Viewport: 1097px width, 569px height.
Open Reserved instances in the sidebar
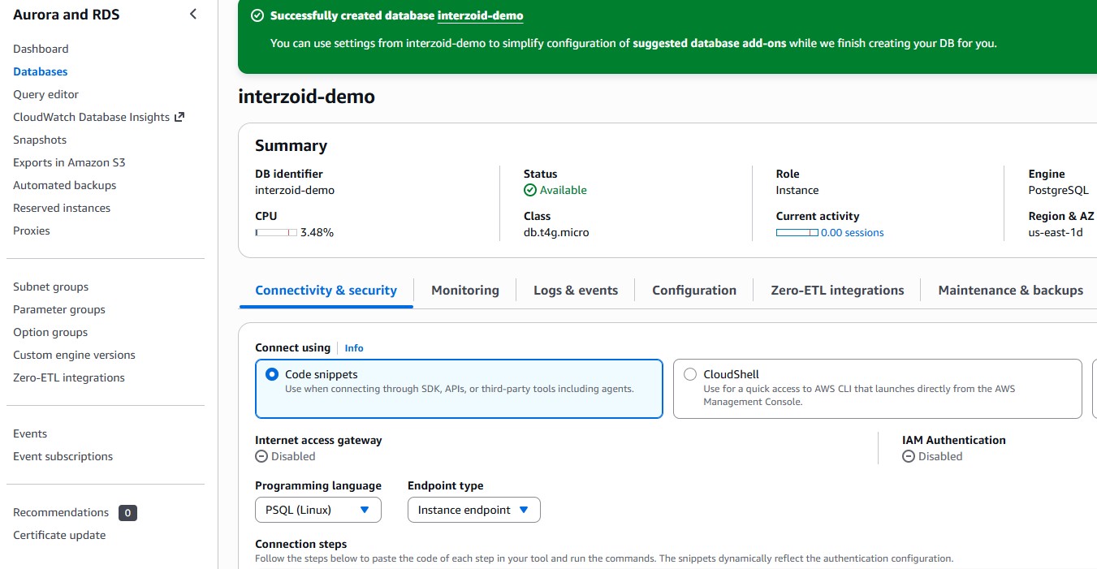point(62,208)
